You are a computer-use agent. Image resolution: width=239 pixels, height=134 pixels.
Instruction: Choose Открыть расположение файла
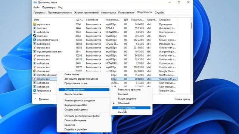84,116
